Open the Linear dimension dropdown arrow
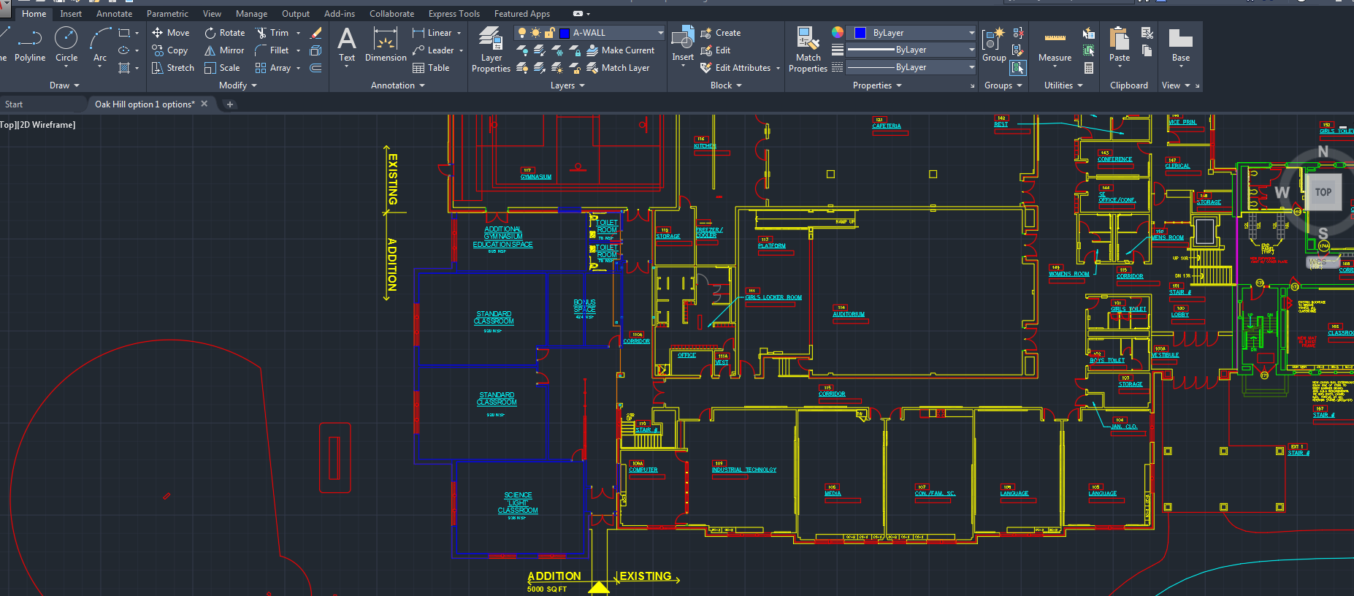 459,33
